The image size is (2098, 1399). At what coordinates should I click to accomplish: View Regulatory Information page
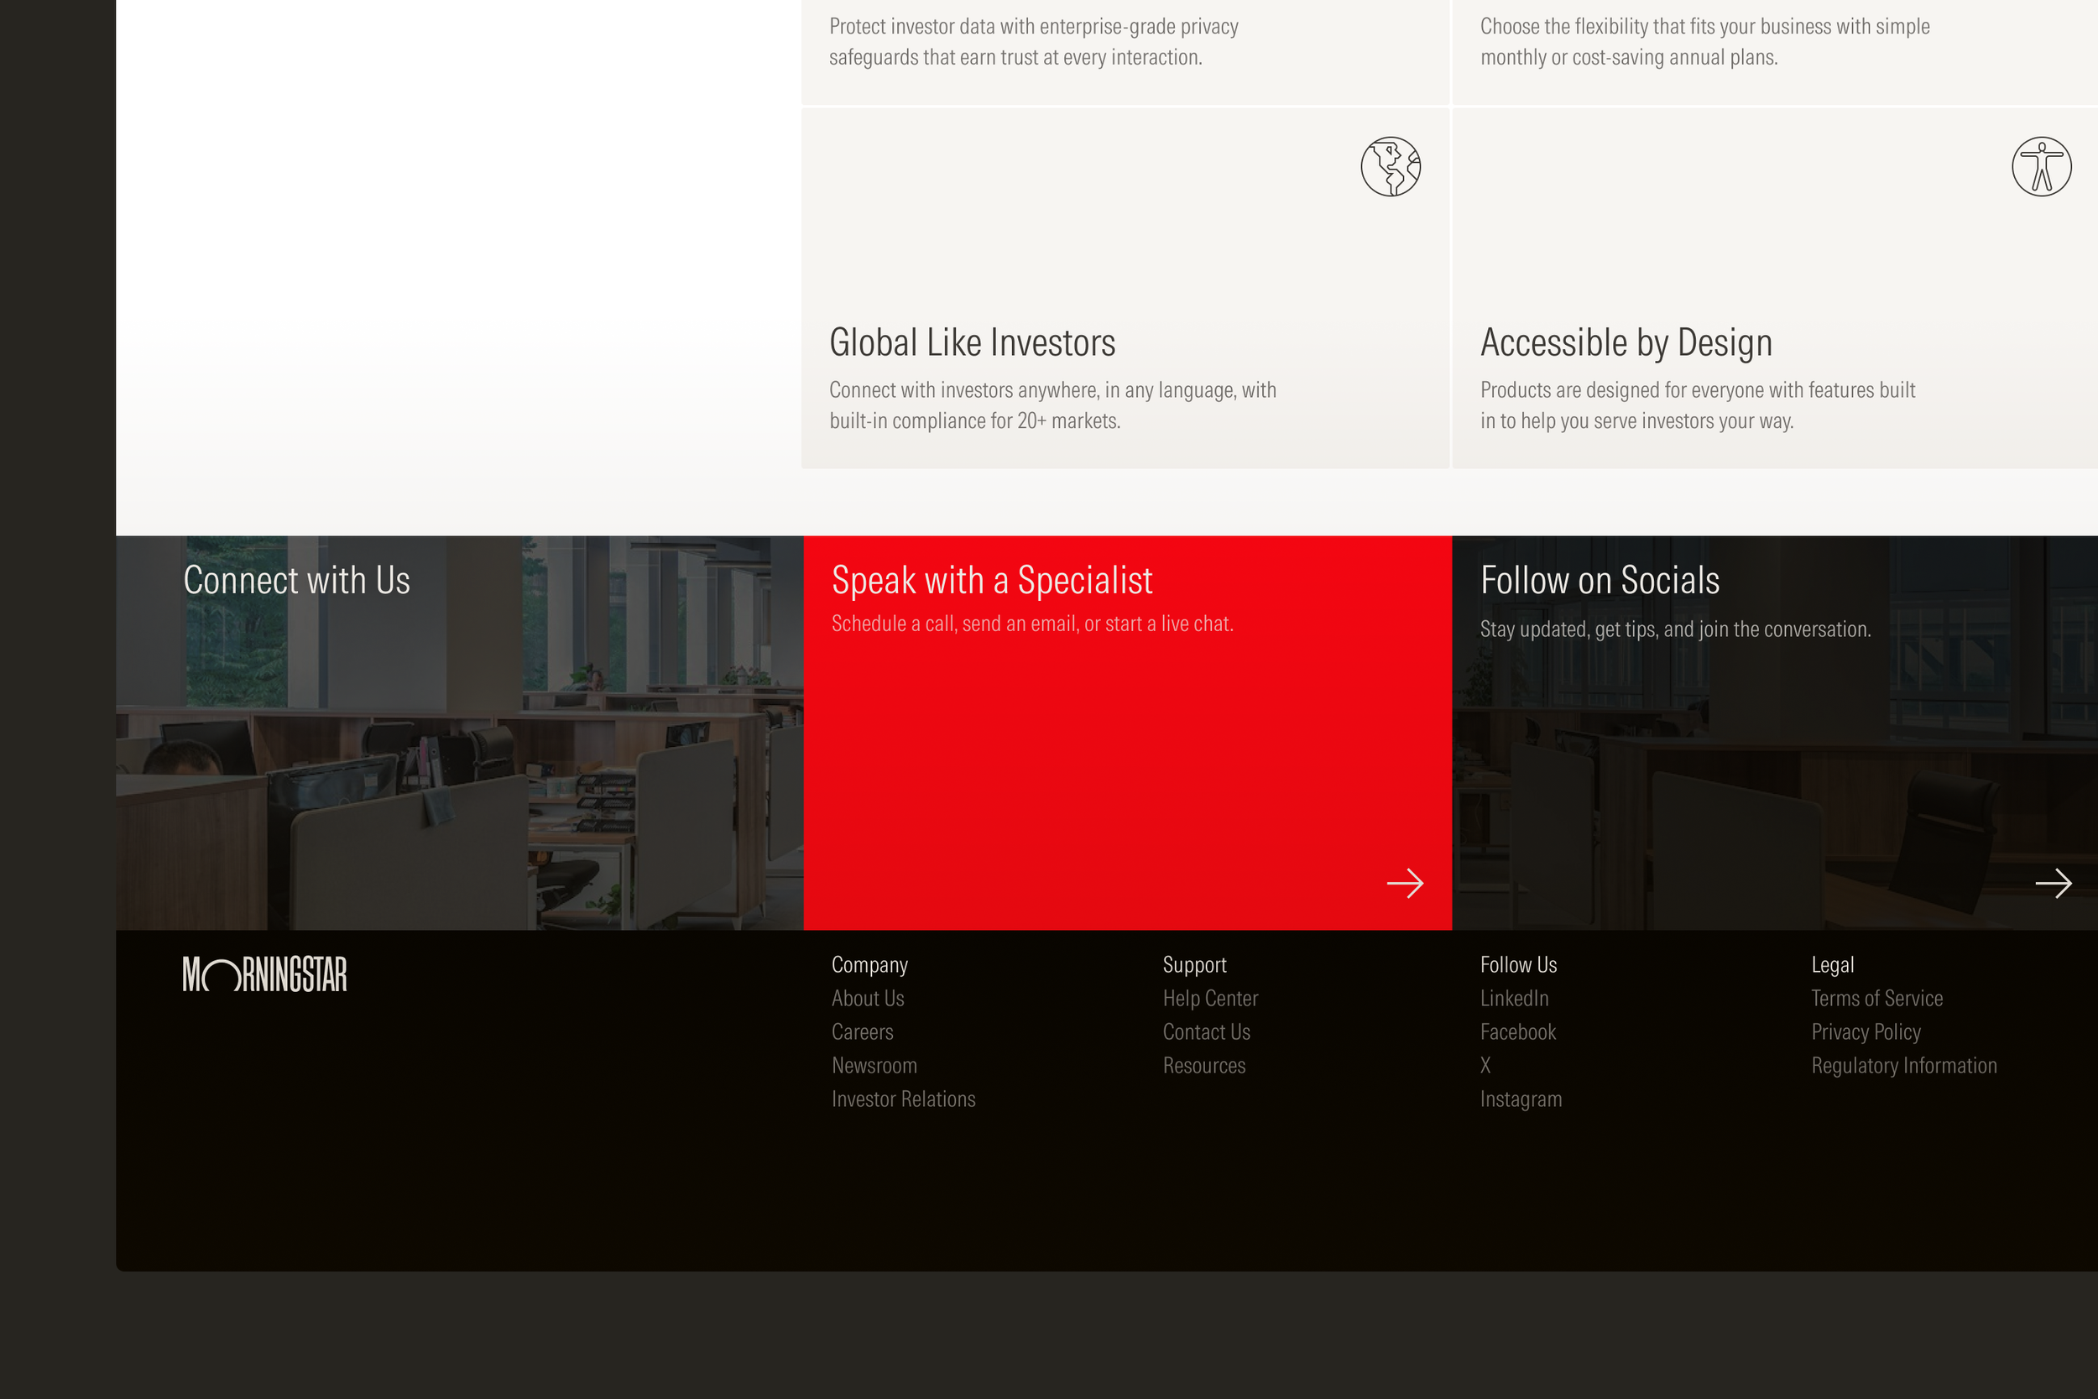(x=1903, y=1065)
